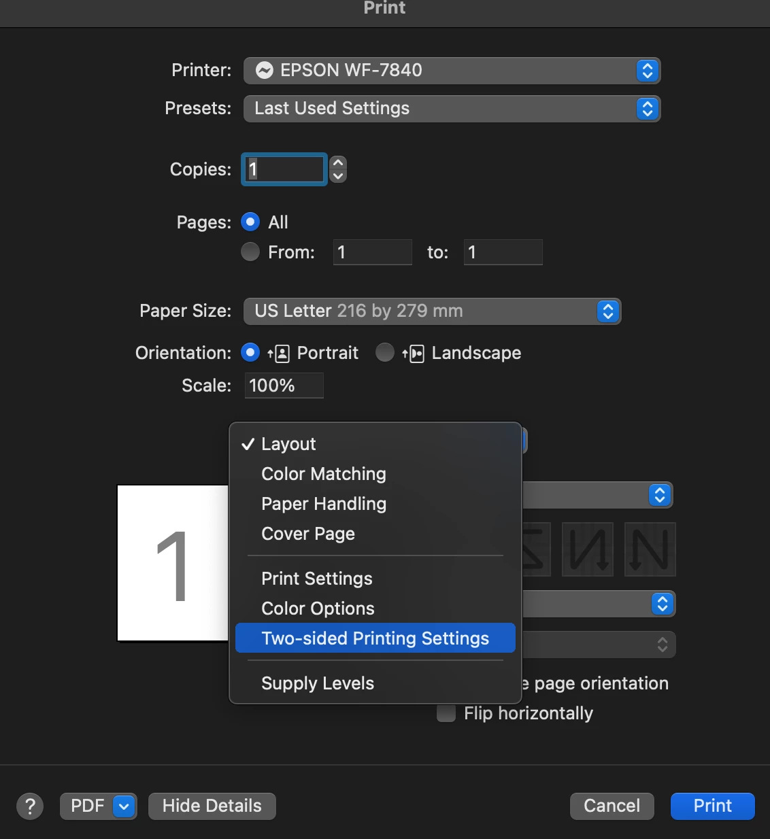This screenshot has height=839, width=770.
Task: Click the Scale 100% field
Action: pos(284,386)
